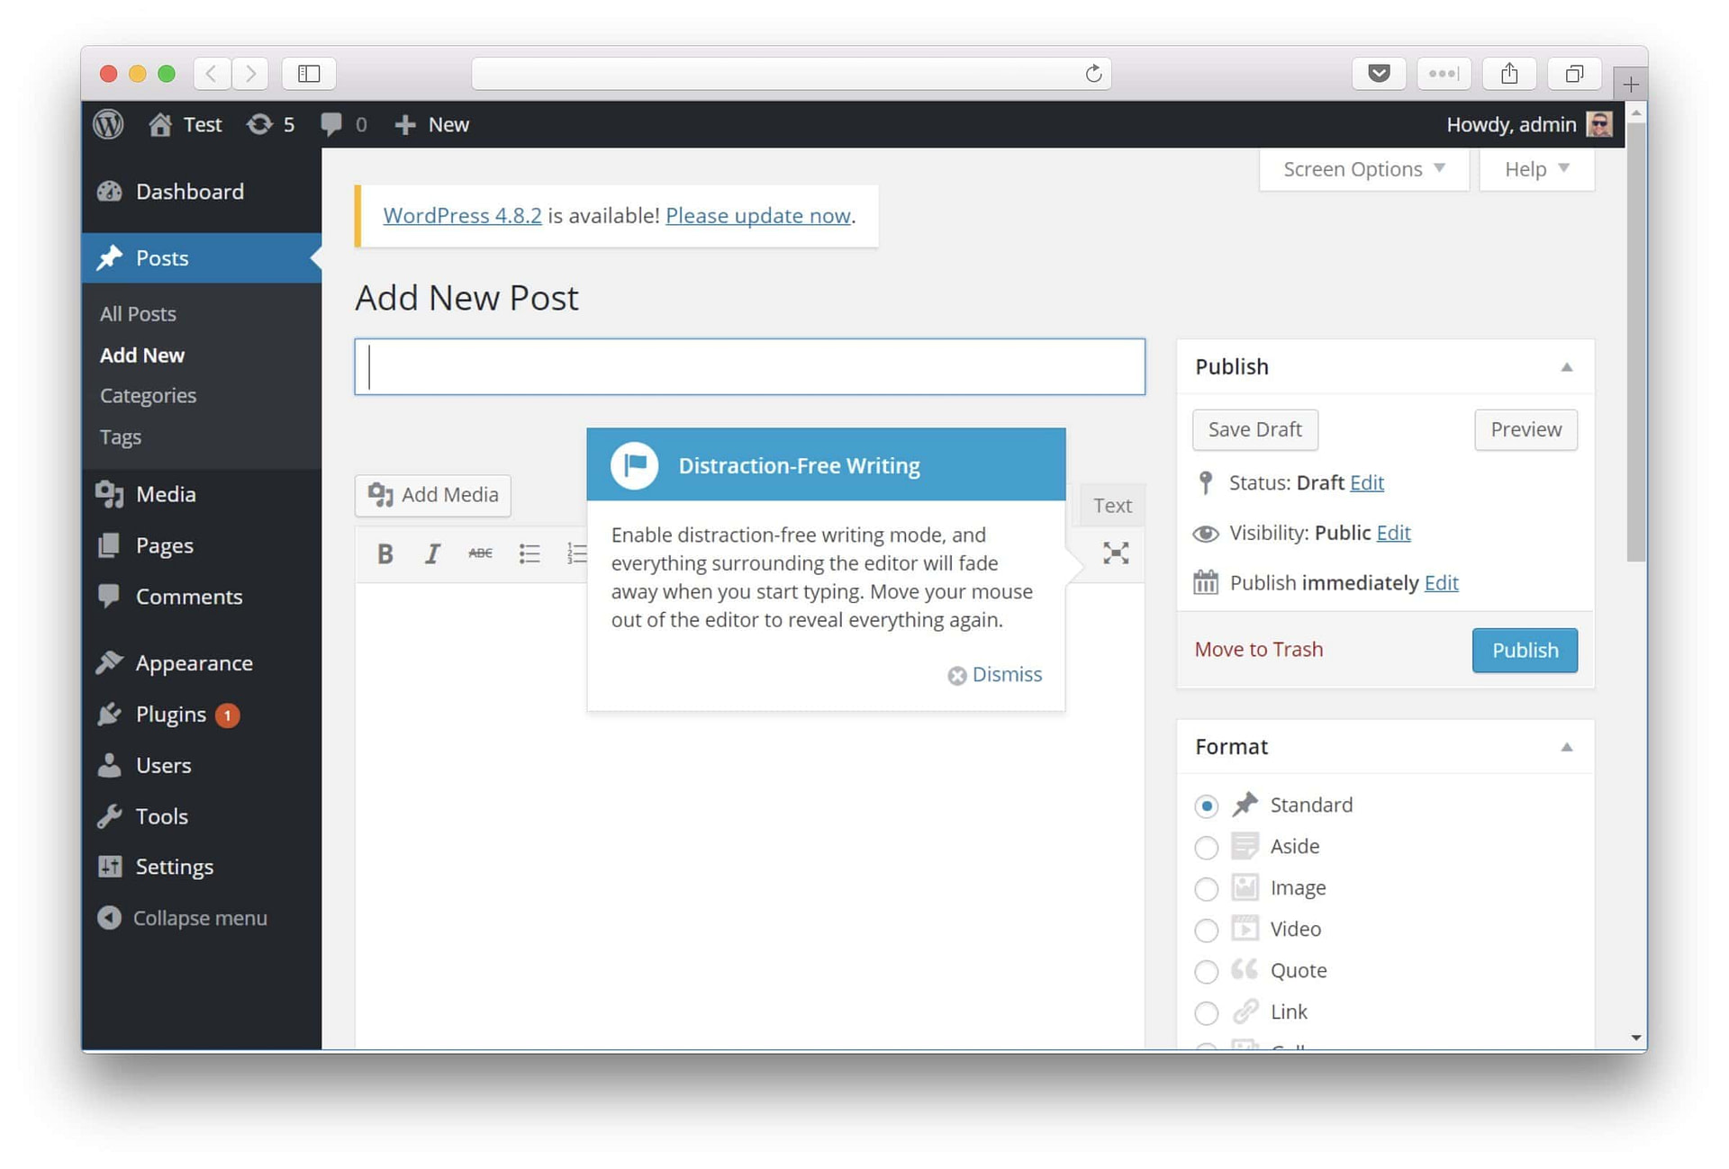Select the Standard post format
Viewport: 1729px width, 1169px height.
tap(1207, 806)
